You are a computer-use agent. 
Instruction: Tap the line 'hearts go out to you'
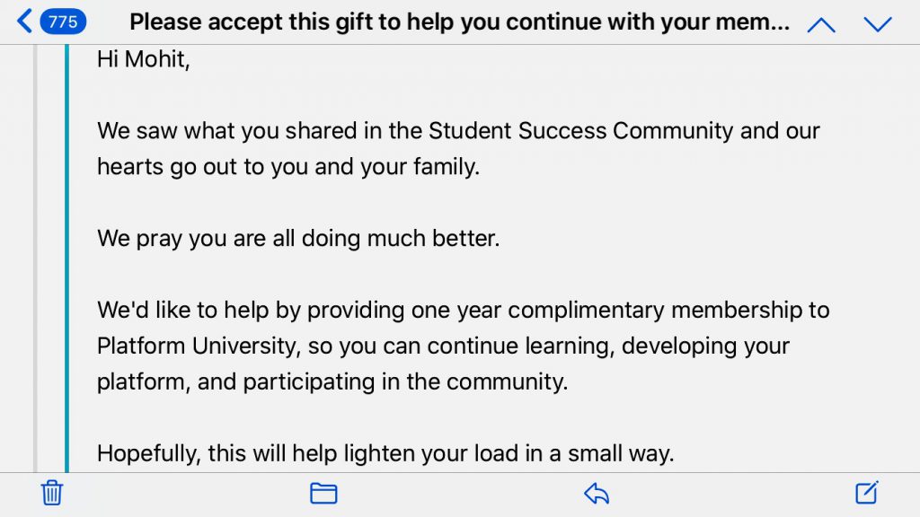tap(202, 167)
